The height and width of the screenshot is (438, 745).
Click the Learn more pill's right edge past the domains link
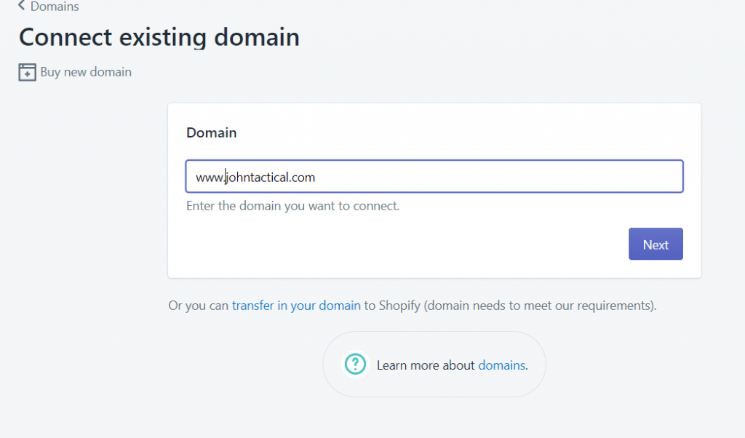click(x=536, y=365)
